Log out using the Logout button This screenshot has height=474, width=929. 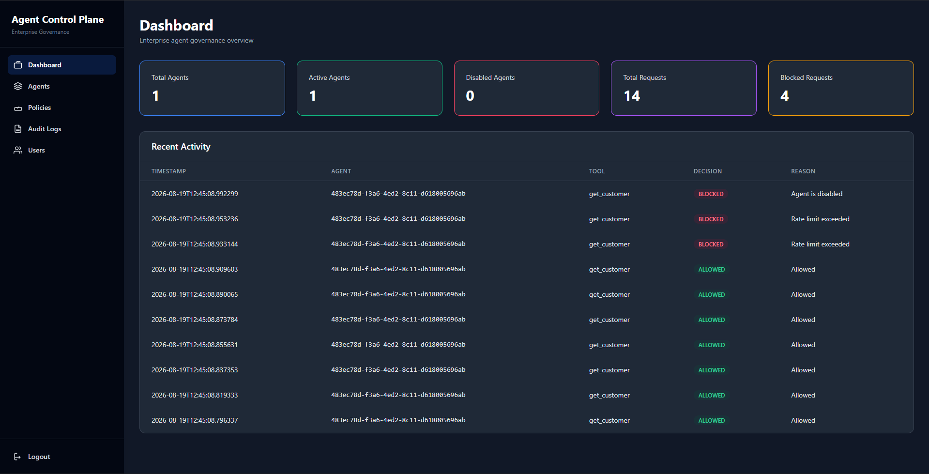[x=62, y=457]
